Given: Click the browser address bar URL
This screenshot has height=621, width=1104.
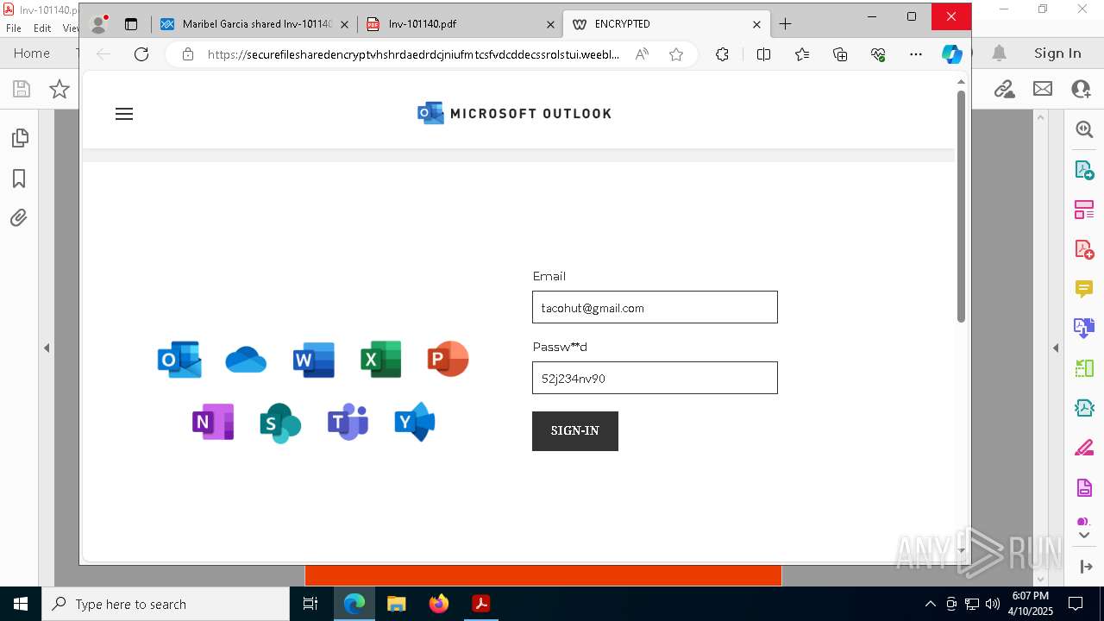Looking at the screenshot, I should 413,54.
